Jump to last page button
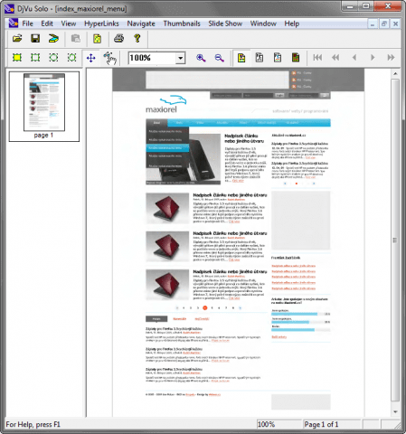The width and height of the screenshot is (406, 434). [391, 58]
